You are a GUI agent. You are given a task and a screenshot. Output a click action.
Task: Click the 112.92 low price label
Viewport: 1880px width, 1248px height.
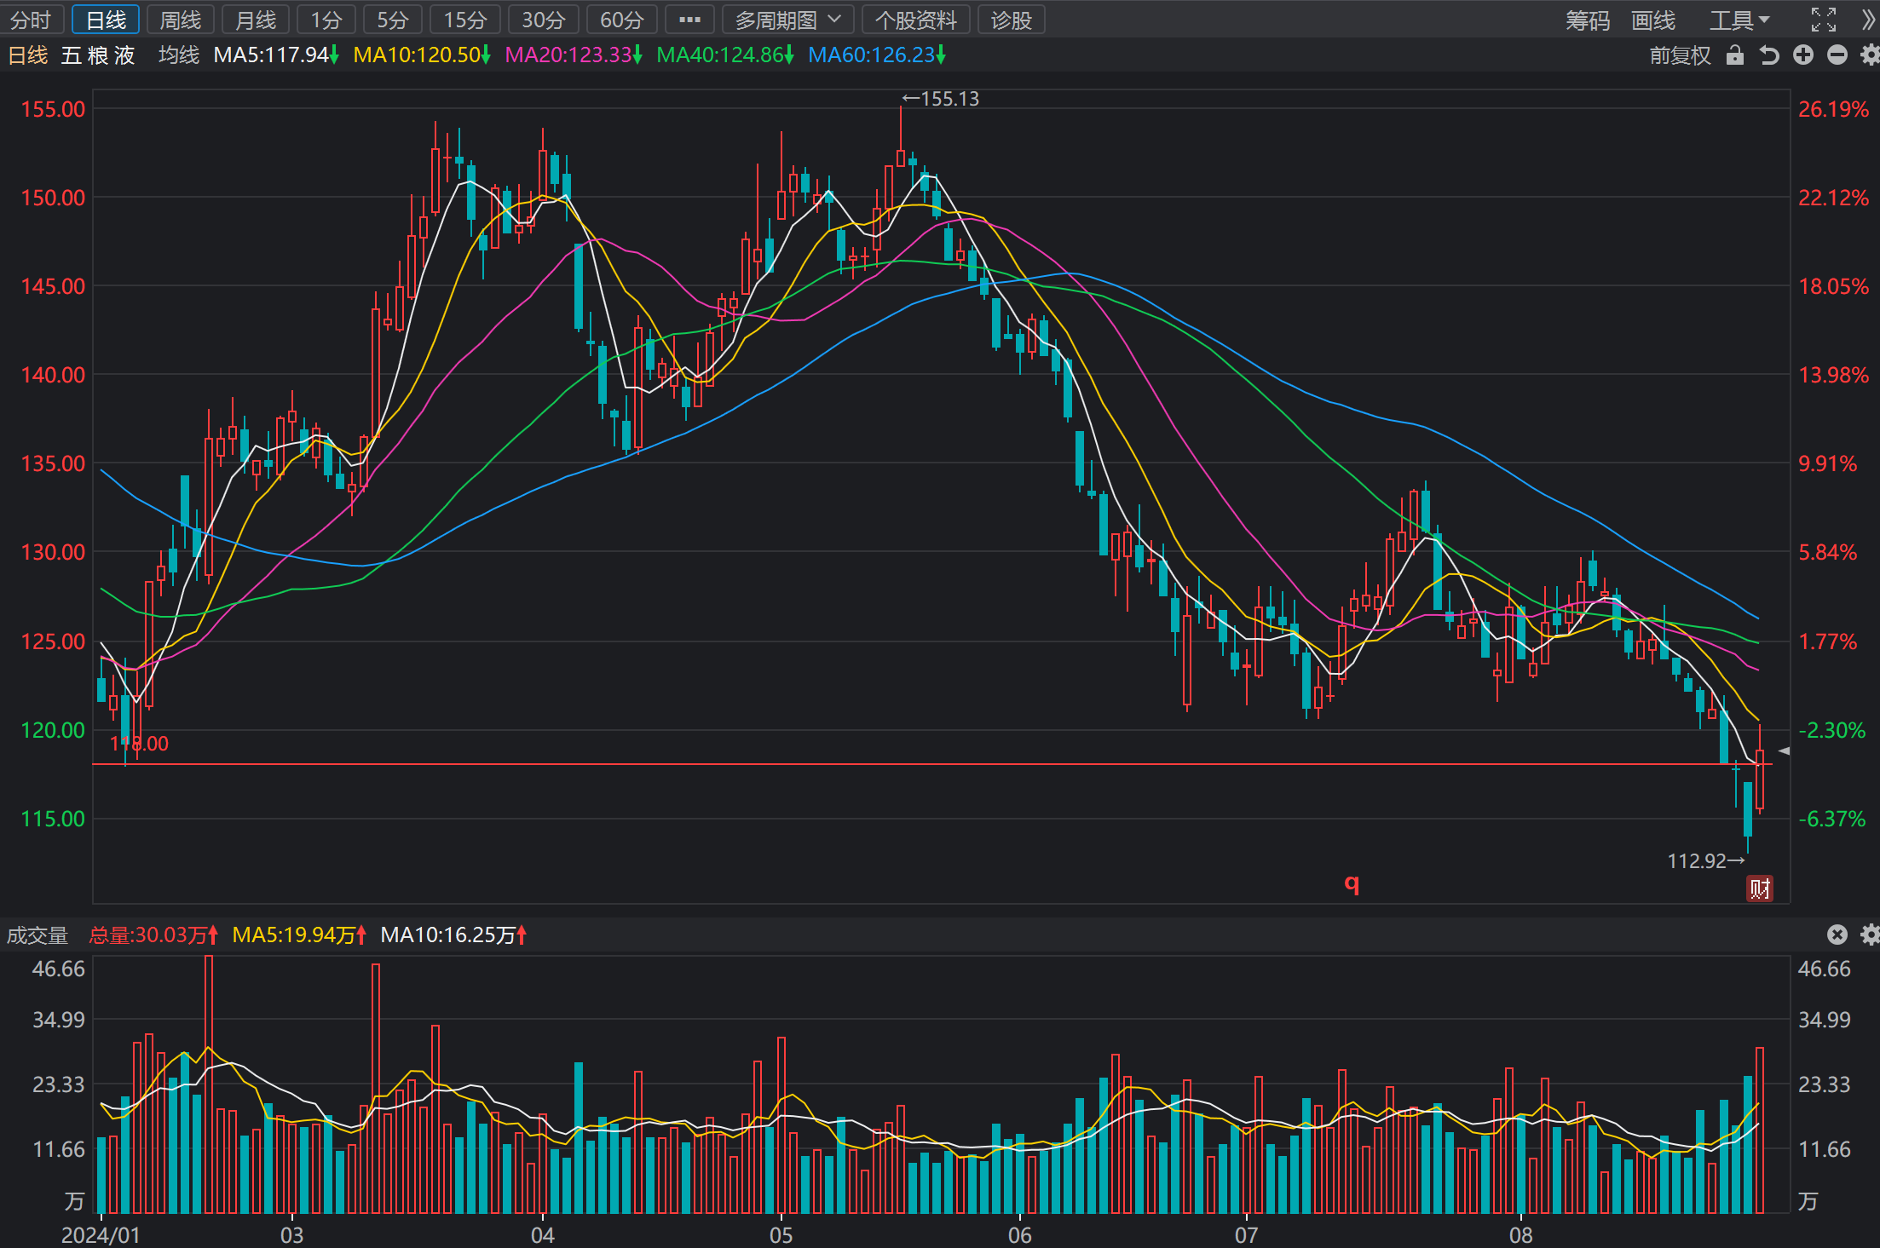point(1706,861)
